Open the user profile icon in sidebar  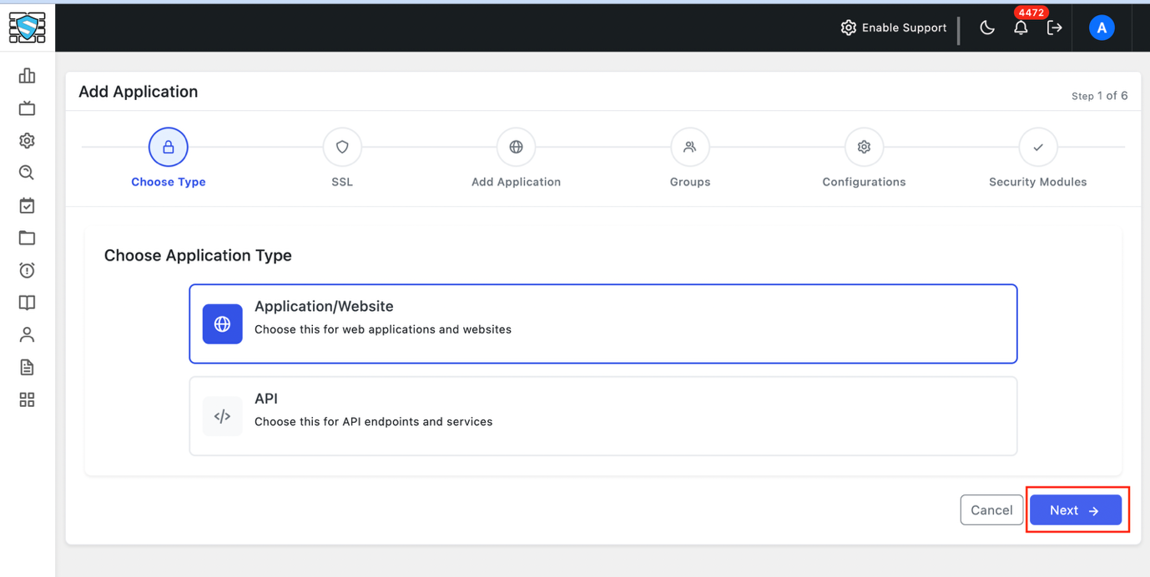coord(27,335)
